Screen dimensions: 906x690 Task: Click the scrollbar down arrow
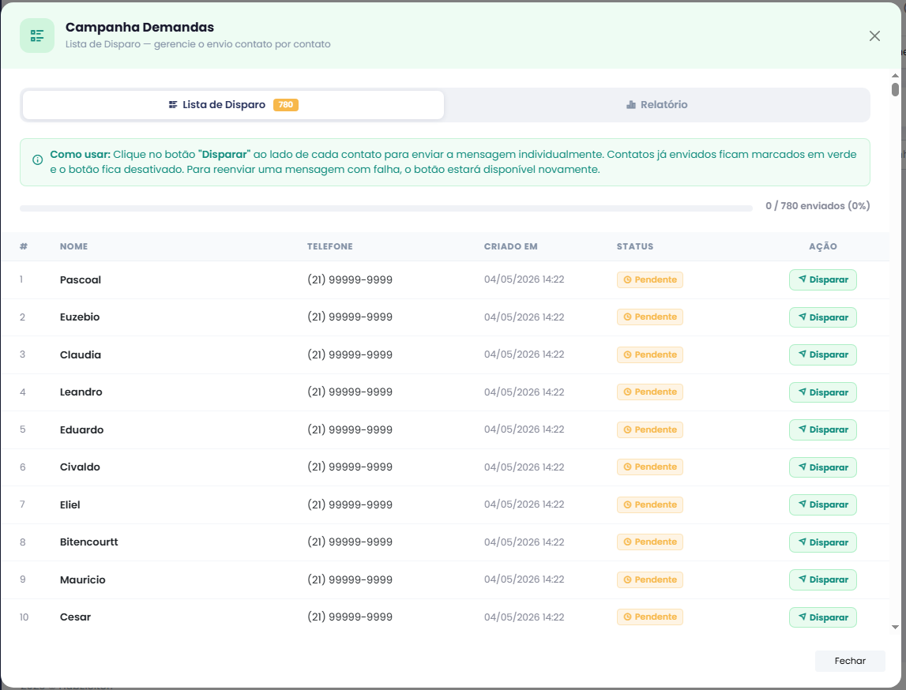click(895, 627)
